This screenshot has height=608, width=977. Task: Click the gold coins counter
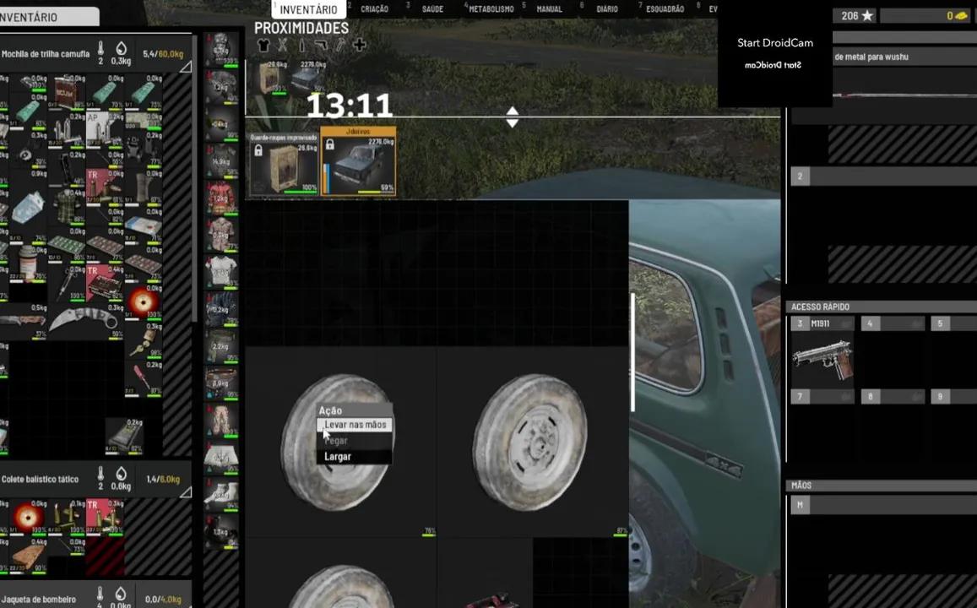(x=928, y=16)
